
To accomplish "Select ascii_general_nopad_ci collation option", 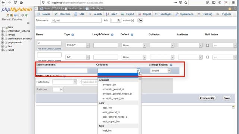I will click(115, 117).
